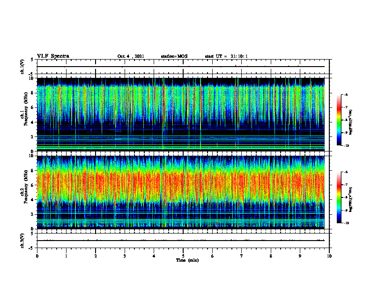Click the ch.1 voltage waveform strip
Screen dimensions: 371x287
pyautogui.click(x=181, y=67)
